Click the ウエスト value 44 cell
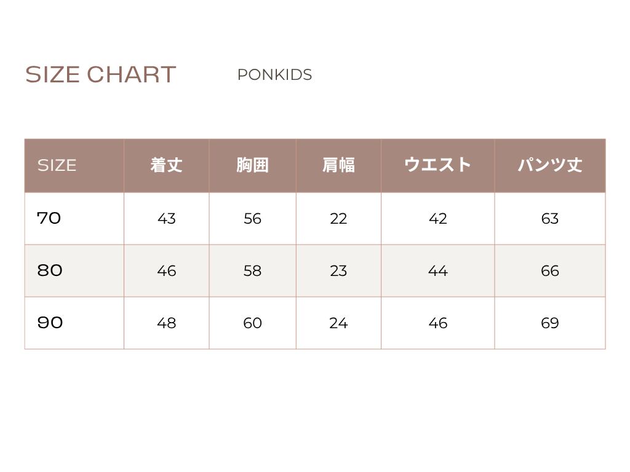Image resolution: width=630 pixels, height=472 pixels. pos(437,271)
